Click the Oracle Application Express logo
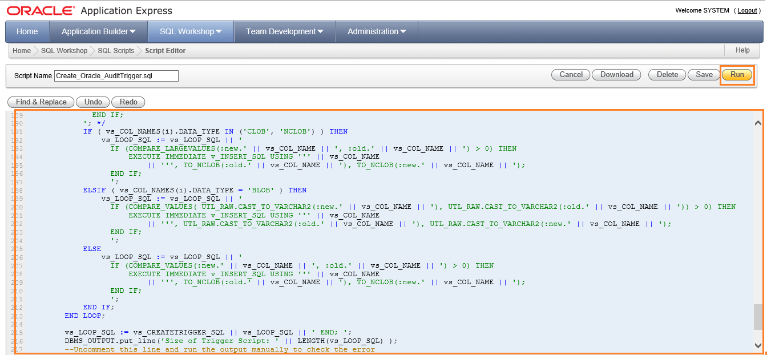767x355 pixels. tap(90, 11)
